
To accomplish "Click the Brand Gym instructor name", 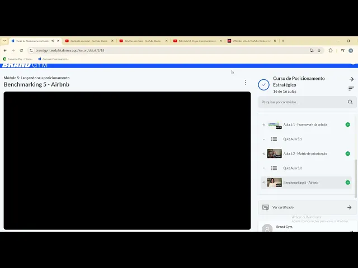I will pos(284,227).
